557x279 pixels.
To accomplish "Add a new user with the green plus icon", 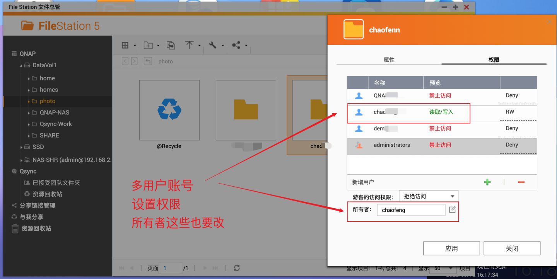I will [x=487, y=182].
